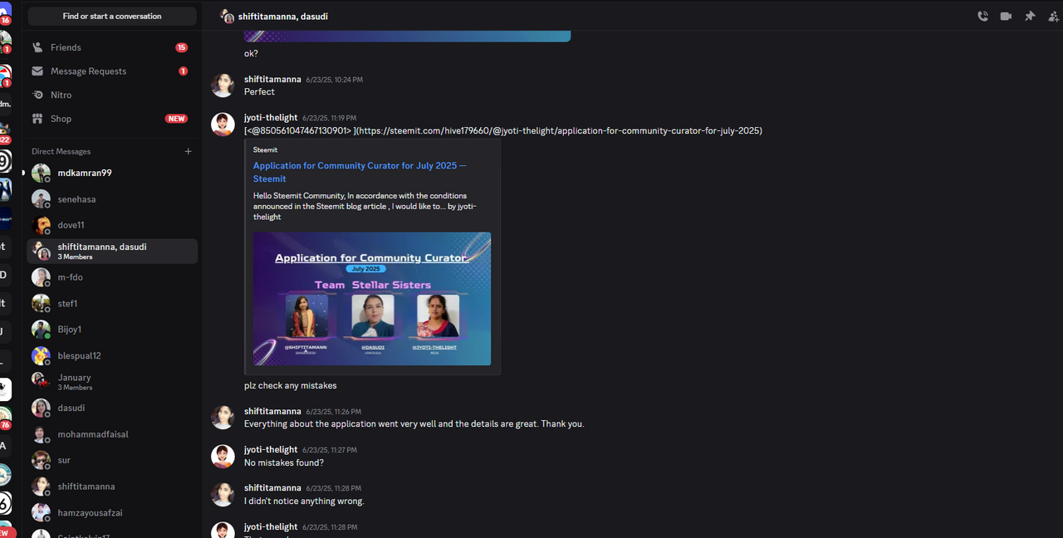Click the 'I didn't notice anything wrong.' message
This screenshot has height=538, width=1063.
pos(304,501)
